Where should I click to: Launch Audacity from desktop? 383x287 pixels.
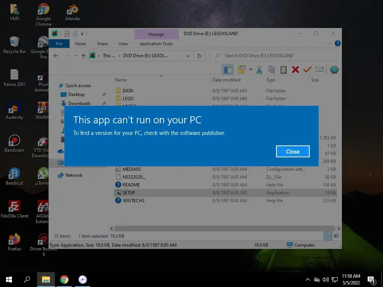15,111
